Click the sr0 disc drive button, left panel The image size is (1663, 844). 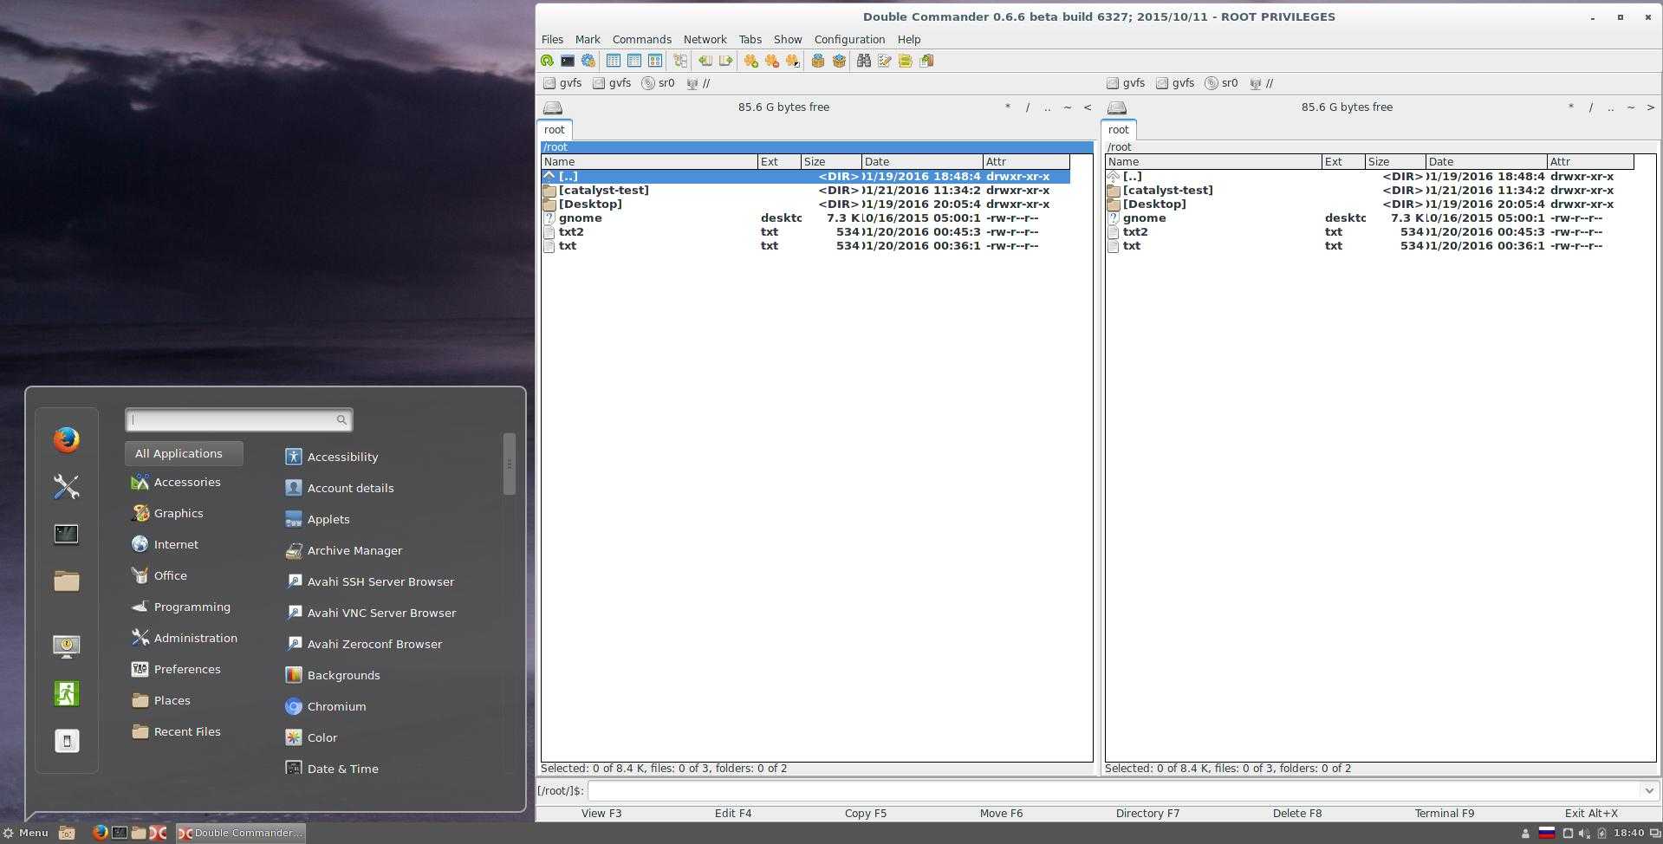coord(658,83)
